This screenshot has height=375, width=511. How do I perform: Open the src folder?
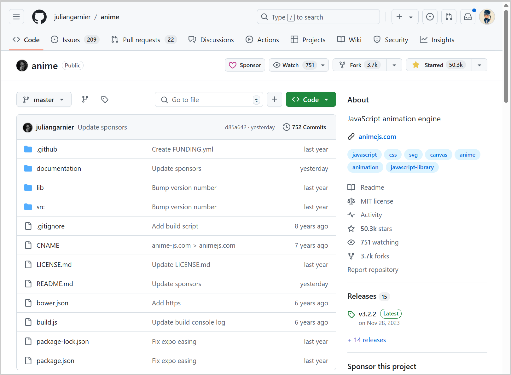tap(41, 207)
